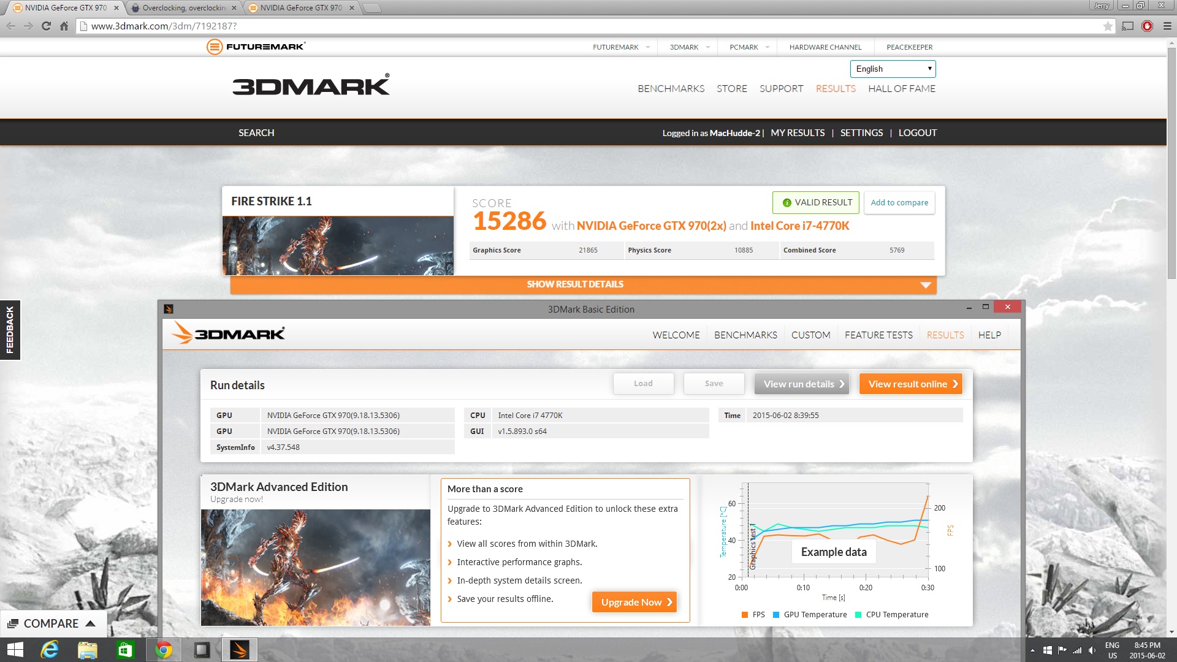Select RESULTS tab in 3DMark app

945,335
